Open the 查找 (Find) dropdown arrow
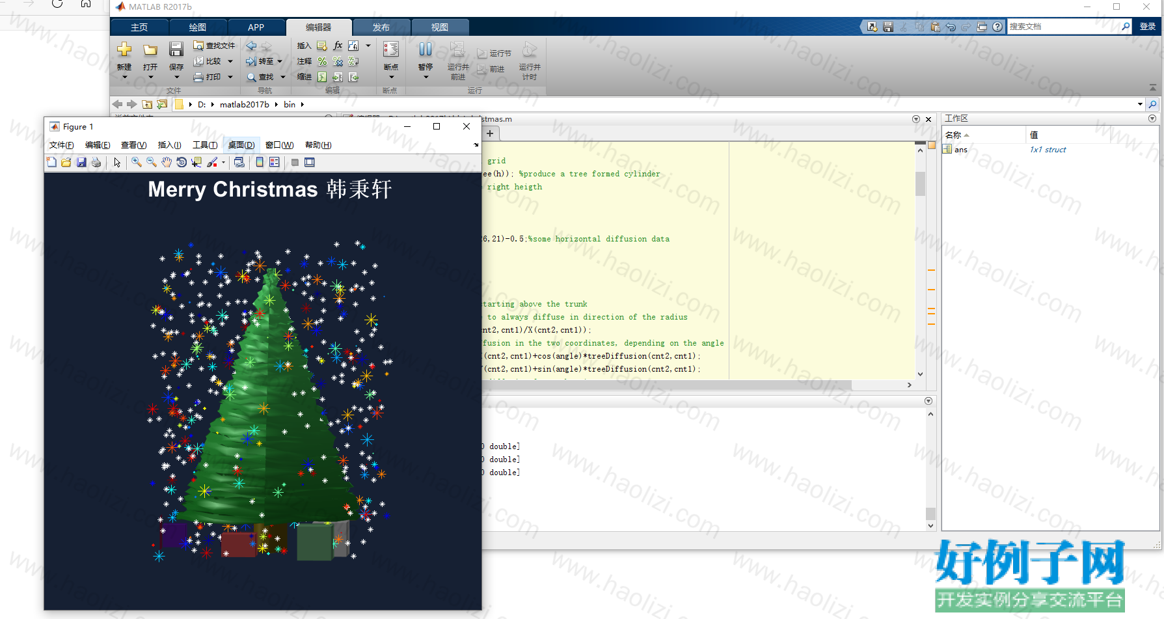Image resolution: width=1164 pixels, height=619 pixels. pyautogui.click(x=282, y=77)
